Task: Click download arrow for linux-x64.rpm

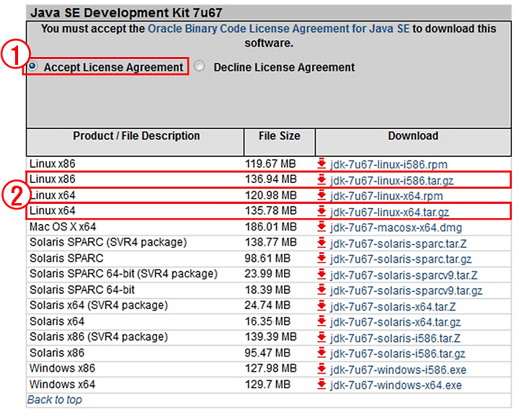Action: (321, 195)
